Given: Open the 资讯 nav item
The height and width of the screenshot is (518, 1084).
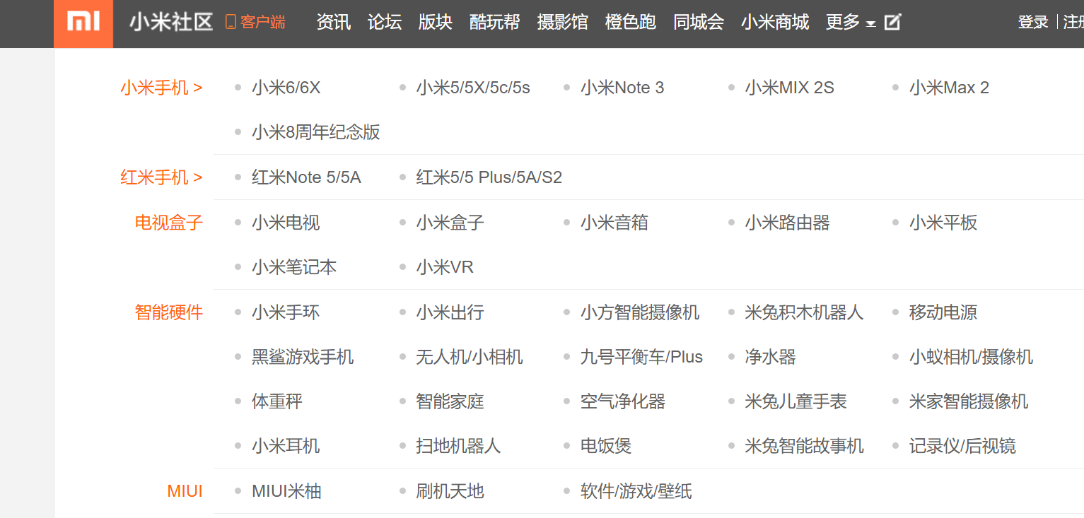Looking at the screenshot, I should coord(334,23).
